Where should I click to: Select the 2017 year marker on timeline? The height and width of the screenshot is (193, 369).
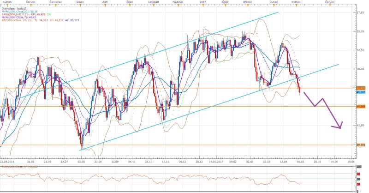pos(203,2)
